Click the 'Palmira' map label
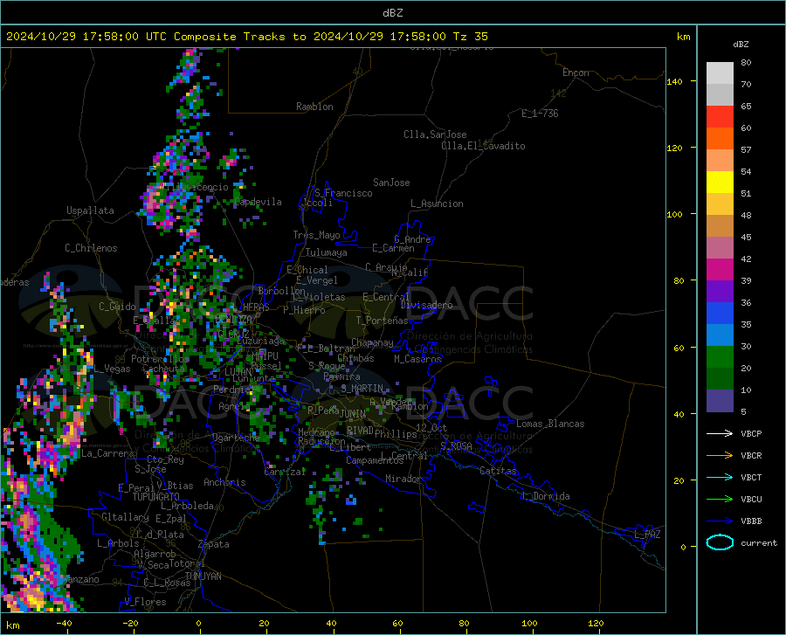 coord(341,376)
